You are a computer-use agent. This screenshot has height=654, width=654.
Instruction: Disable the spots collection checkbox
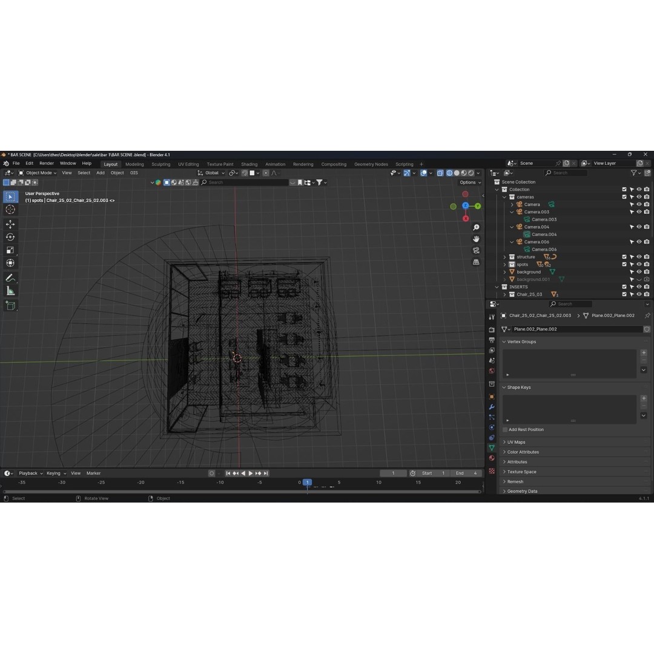click(624, 264)
